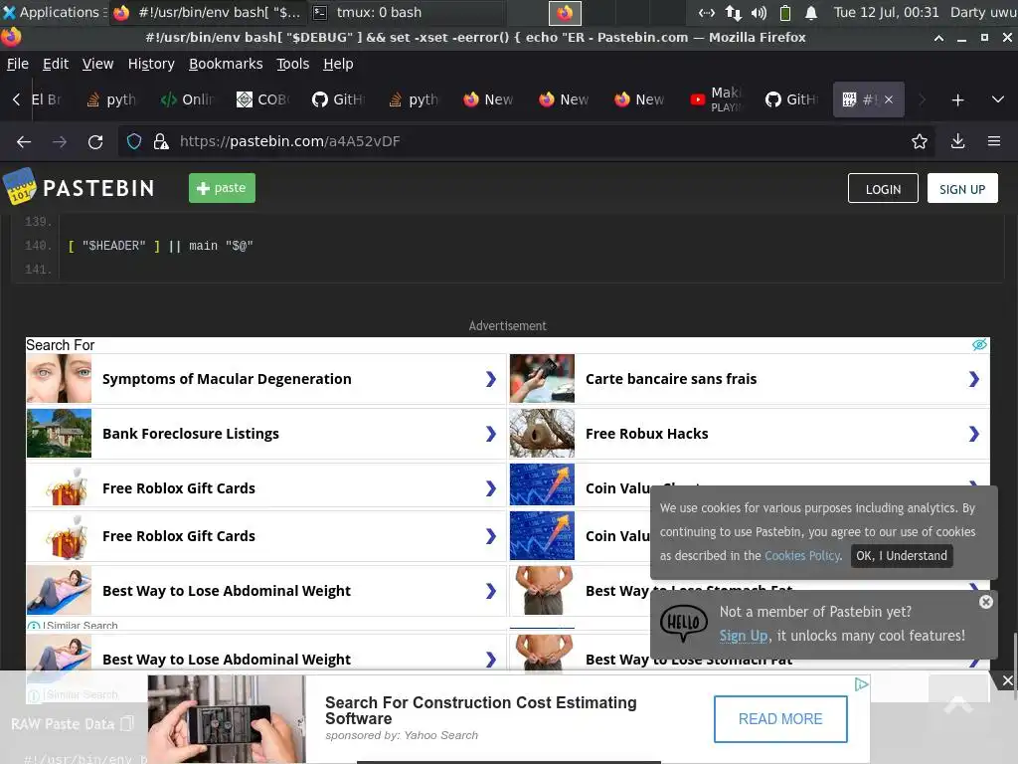The image size is (1018, 764).
Task: Open the Firefox downloads panel
Action: [957, 141]
